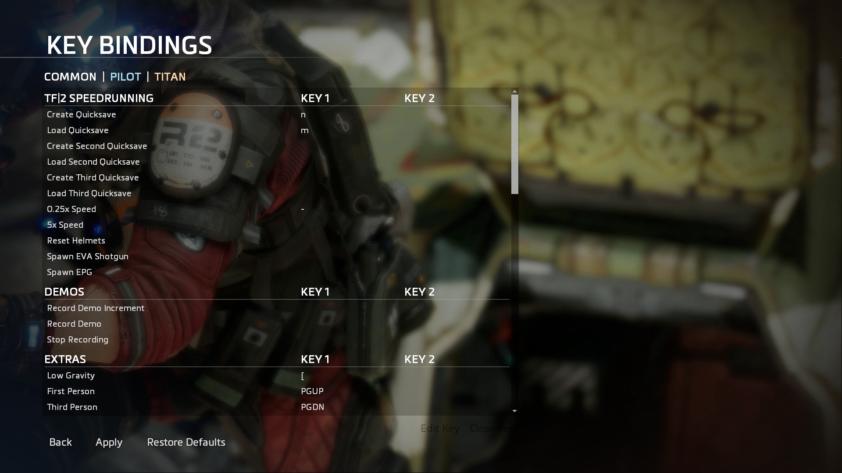842x473 pixels.
Task: Switch to TITAN key bindings tab
Action: 170,76
